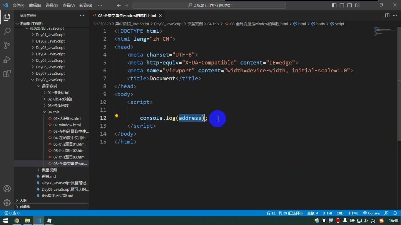Select the 08-全局变量是window的属性.html editor tab

click(127, 16)
